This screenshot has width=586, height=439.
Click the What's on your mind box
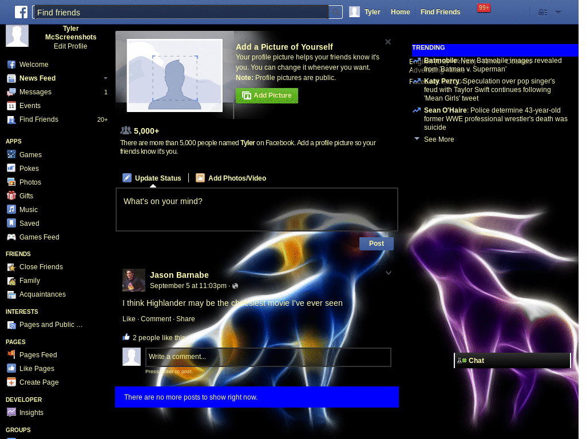click(x=257, y=209)
